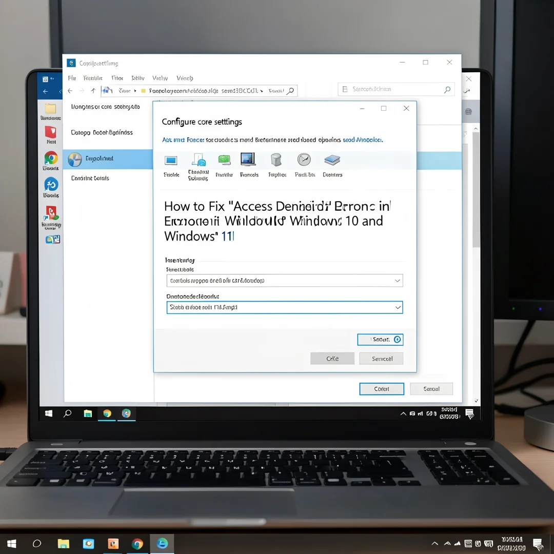Navigate up with the up arrow button
Viewport: 554px width, 554px height.
93,91
